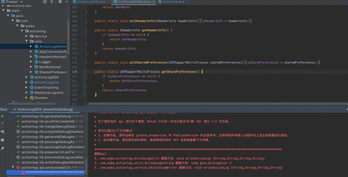Click the file icon on the ActionLog.java tab
The image size is (348, 177).
[160, 2]
